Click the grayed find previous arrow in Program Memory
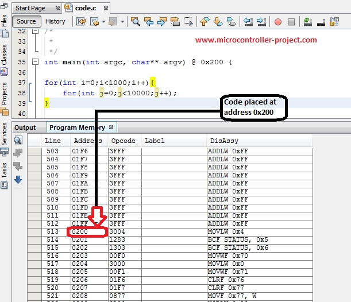The image size is (351, 302). (18, 153)
